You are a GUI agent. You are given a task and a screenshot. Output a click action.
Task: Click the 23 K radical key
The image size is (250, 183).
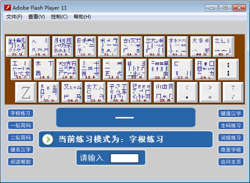[182, 69]
